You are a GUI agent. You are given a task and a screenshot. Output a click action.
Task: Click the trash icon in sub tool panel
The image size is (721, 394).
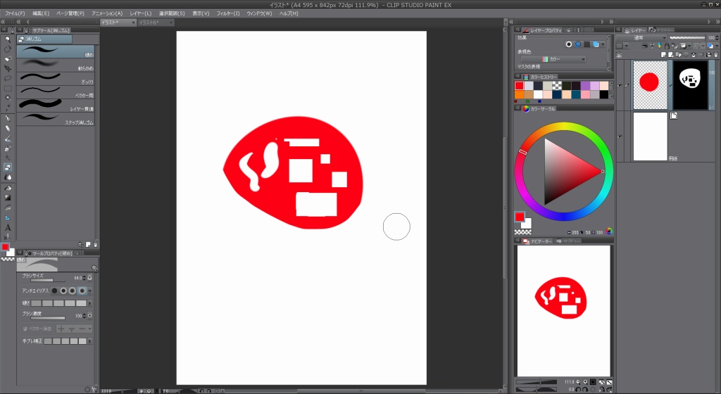[x=95, y=243]
